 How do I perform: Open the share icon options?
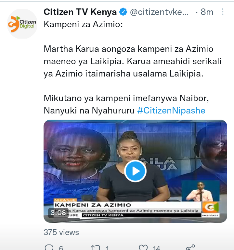(190, 247)
